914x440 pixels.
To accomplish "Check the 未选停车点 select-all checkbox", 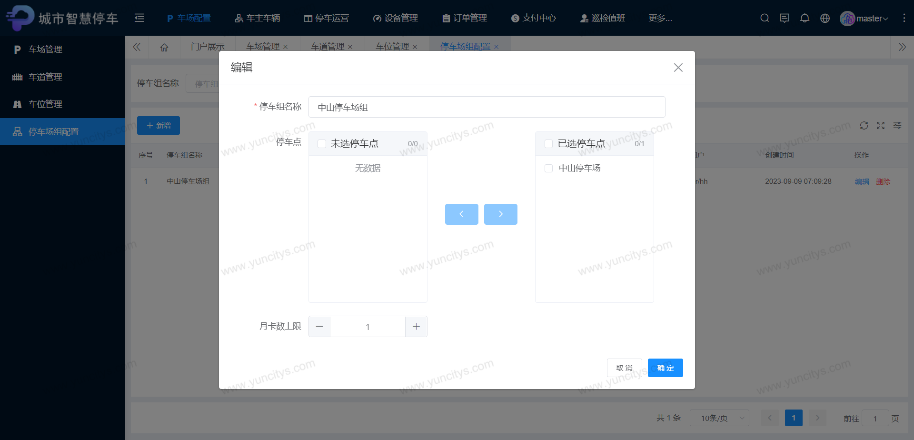I will (x=322, y=144).
